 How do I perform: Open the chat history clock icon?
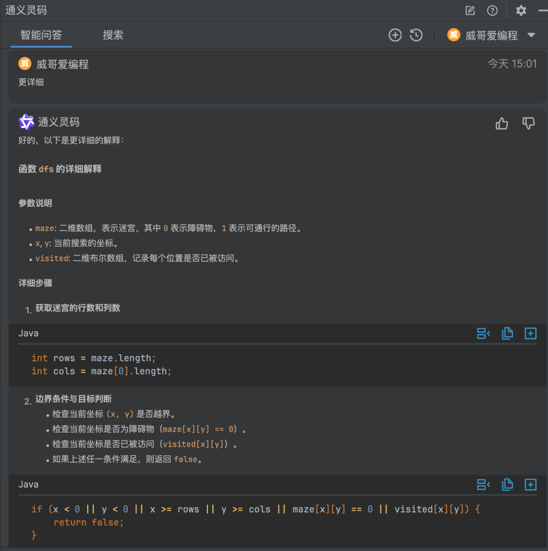(x=416, y=35)
